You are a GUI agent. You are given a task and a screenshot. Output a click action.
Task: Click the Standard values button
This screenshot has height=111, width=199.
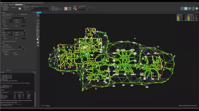(24, 14)
